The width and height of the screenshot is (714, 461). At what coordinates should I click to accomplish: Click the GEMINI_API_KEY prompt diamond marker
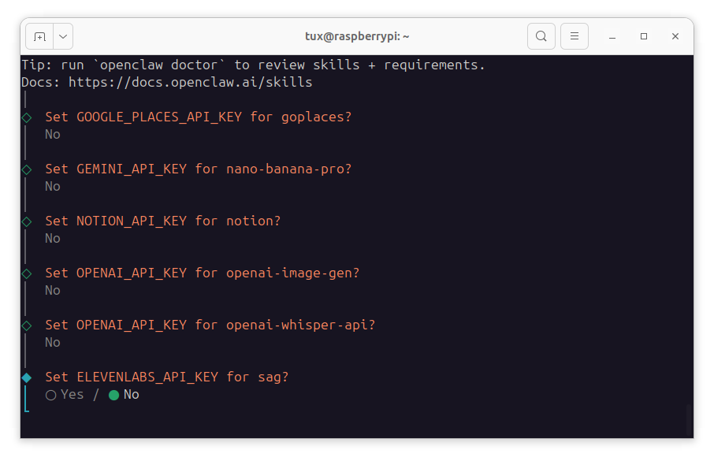[x=27, y=169]
